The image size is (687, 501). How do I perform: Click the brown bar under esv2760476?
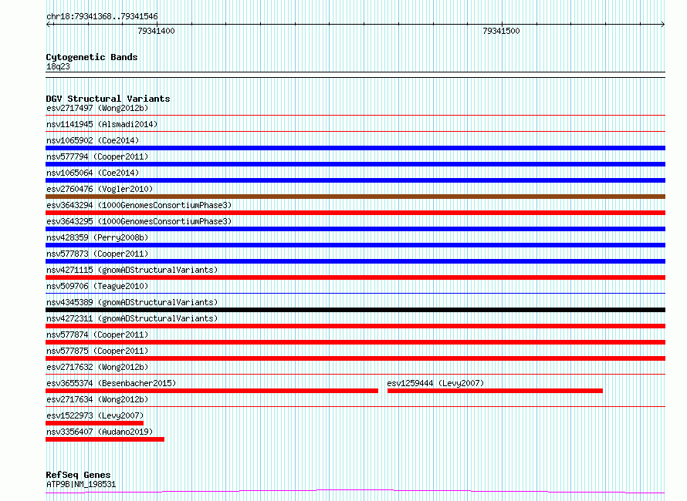[x=355, y=197]
